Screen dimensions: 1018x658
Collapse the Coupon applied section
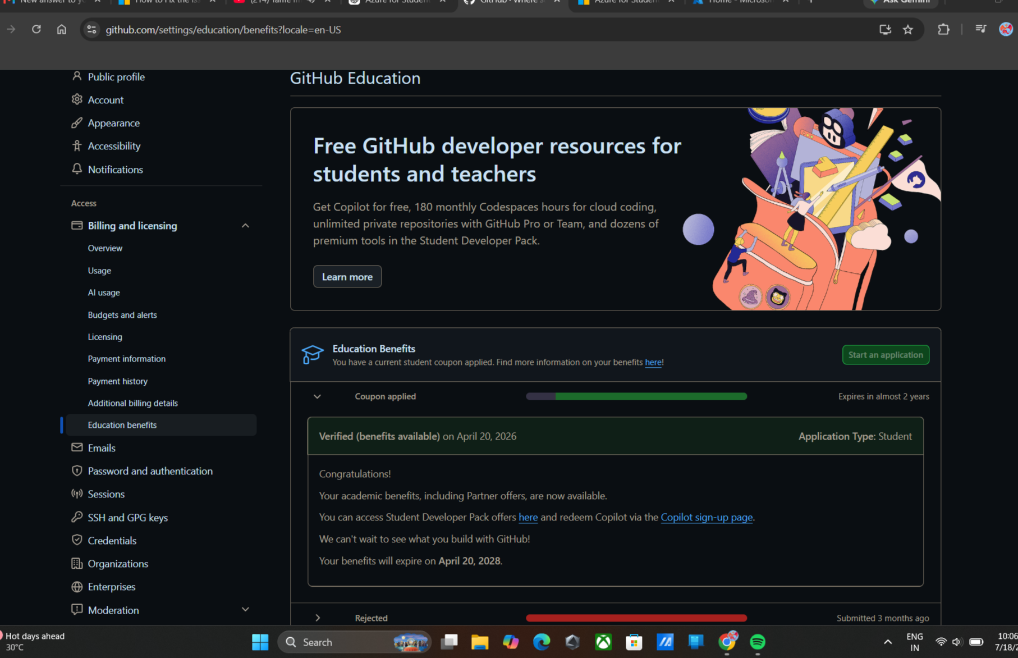pyautogui.click(x=317, y=396)
